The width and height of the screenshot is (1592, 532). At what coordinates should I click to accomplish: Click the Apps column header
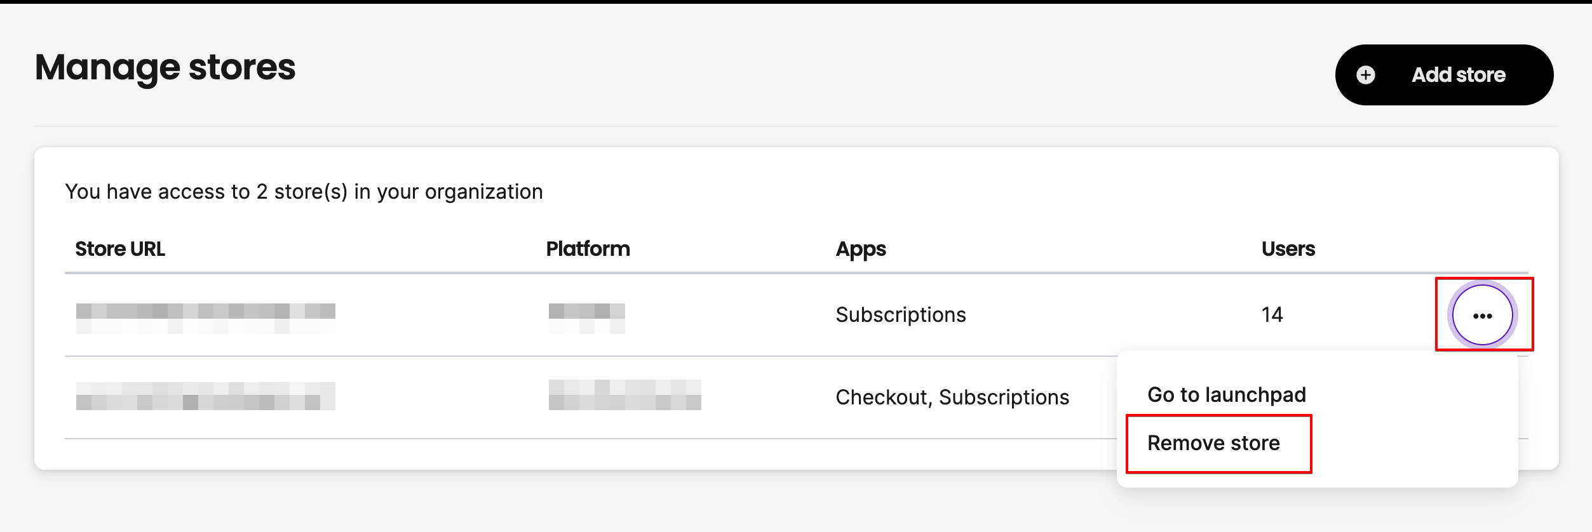point(861,249)
